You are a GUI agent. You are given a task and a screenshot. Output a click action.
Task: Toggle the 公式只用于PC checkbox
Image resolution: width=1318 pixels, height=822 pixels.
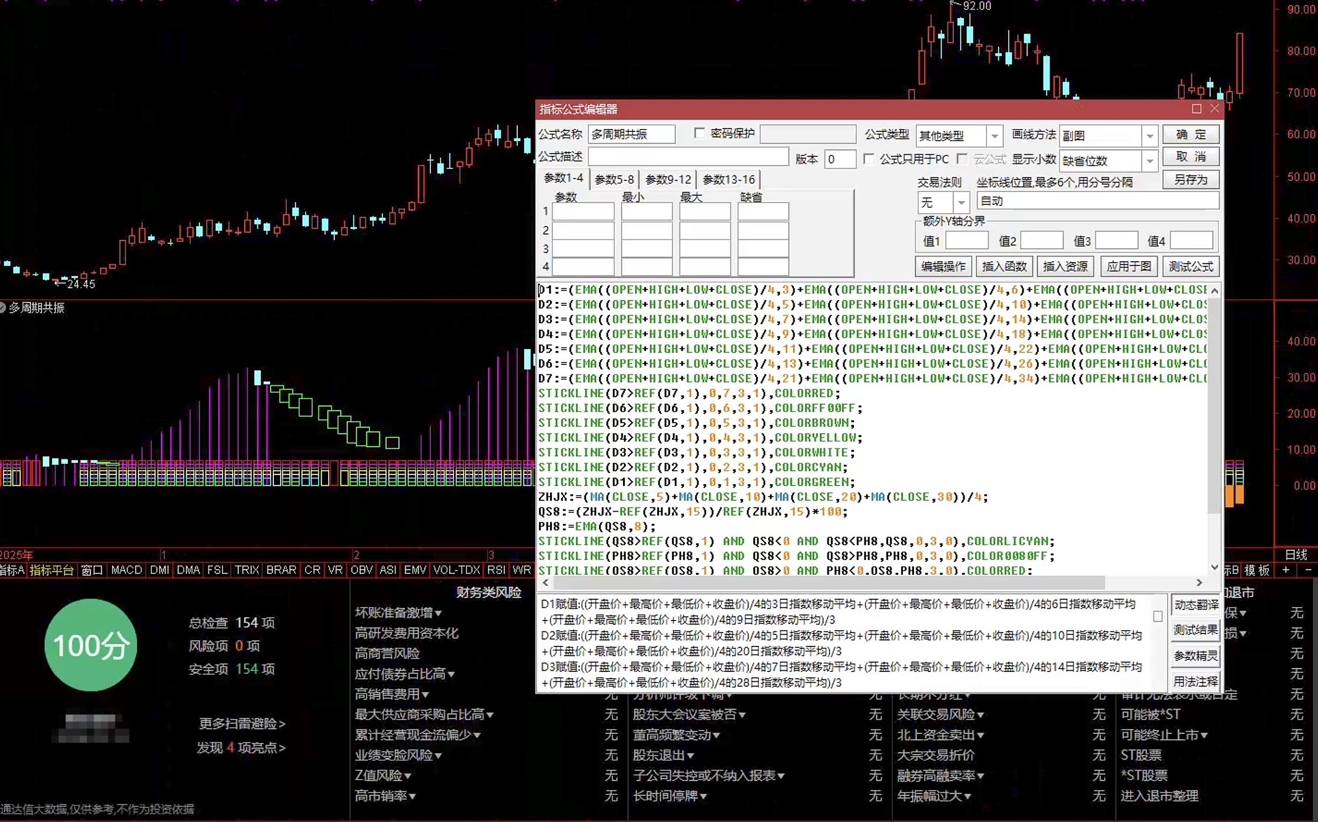coord(868,159)
